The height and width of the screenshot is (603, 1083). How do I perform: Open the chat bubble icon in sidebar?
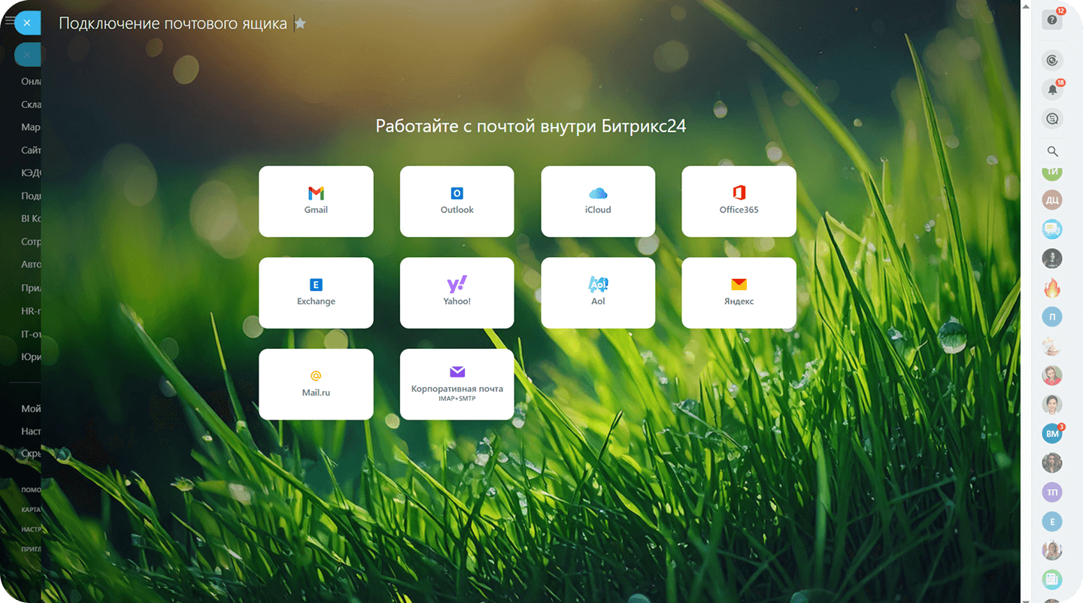[x=1052, y=118]
